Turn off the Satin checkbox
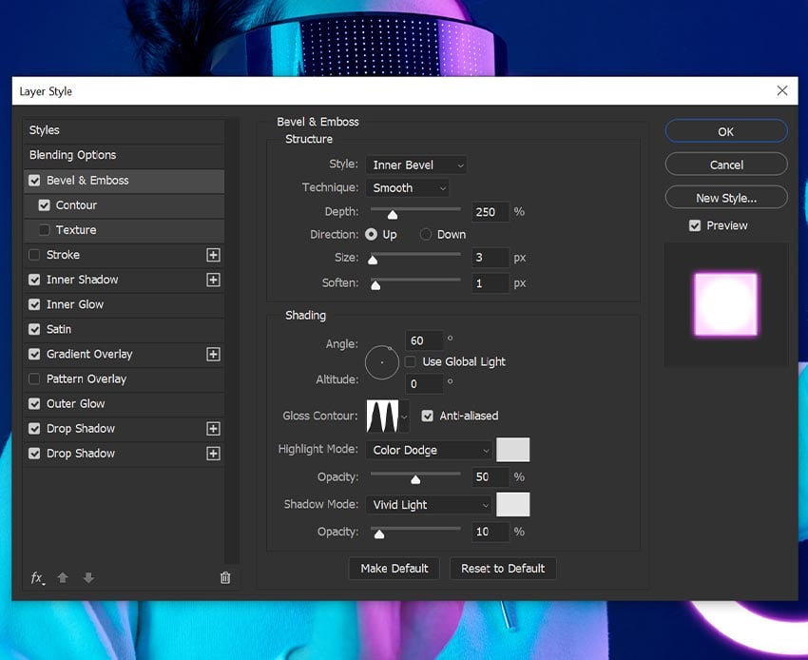808x660 pixels. pos(34,329)
